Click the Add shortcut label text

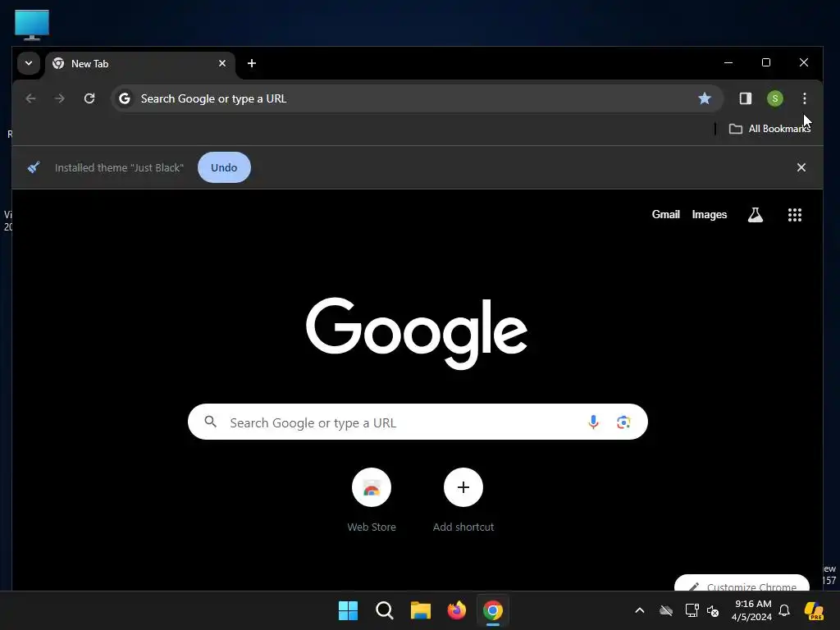point(463,527)
